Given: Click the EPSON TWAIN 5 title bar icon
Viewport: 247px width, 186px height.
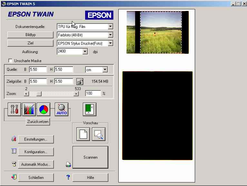Looking at the screenshot, I should tap(4, 4).
